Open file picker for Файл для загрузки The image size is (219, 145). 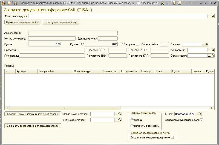coord(209,16)
